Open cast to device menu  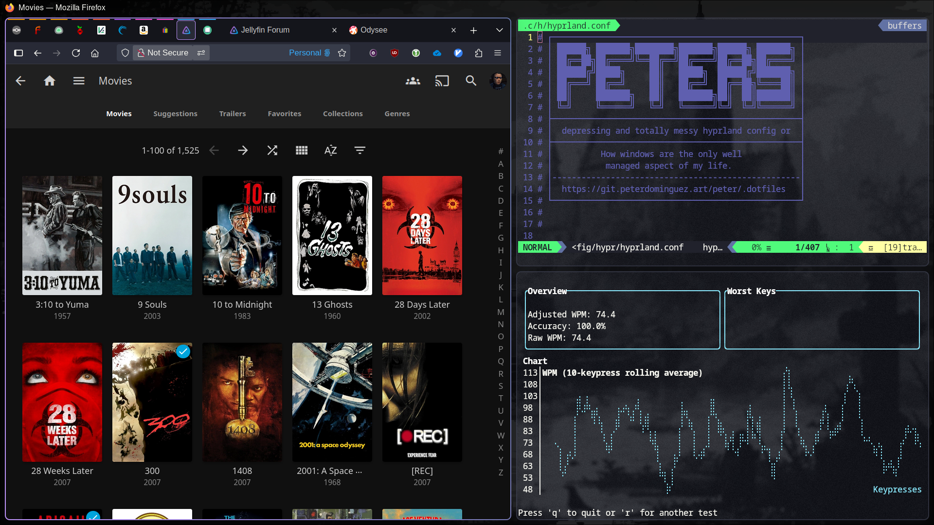point(442,81)
